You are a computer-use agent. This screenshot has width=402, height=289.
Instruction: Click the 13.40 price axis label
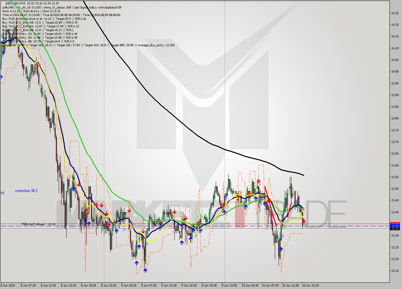[x=395, y=212]
